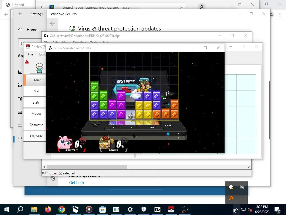286x215 pixels.
Task: Open Startup icon in Settings sidebar
Action: 20,139
